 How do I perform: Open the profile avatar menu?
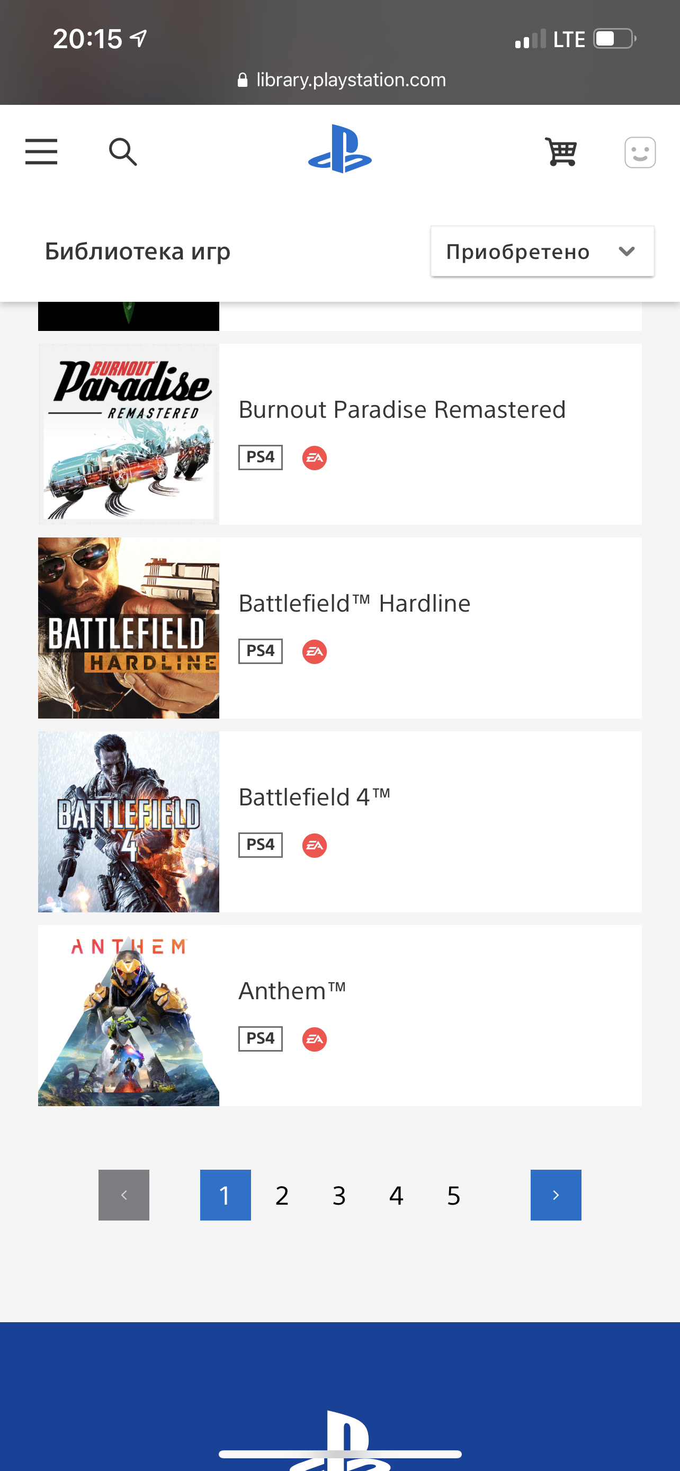[639, 153]
